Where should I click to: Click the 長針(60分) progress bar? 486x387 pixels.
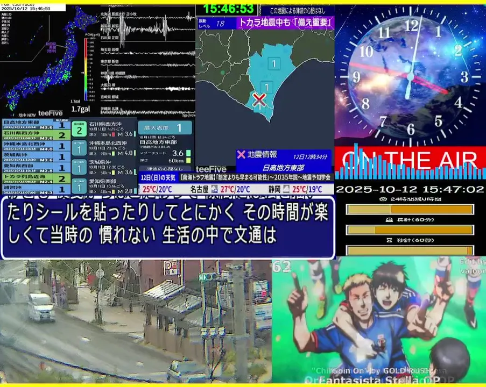point(410,230)
